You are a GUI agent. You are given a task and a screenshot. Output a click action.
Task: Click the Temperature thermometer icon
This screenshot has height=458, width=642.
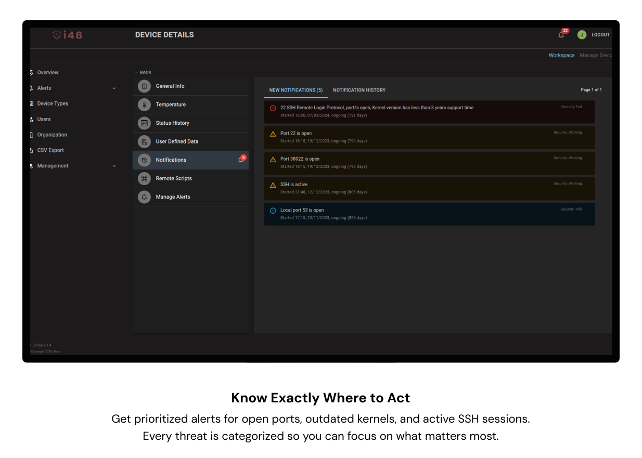[144, 104]
